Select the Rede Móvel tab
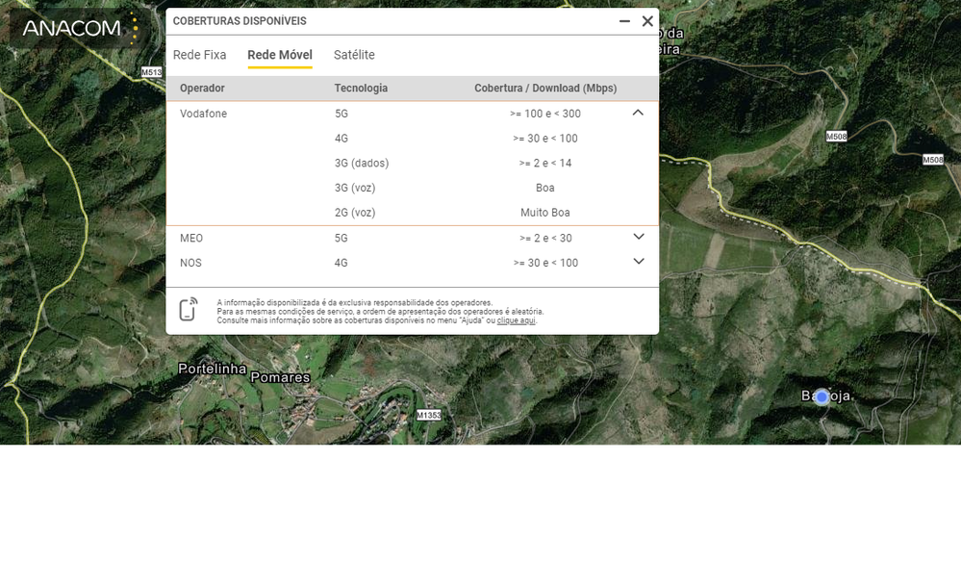Screen dimensions: 961x587 click(x=280, y=55)
